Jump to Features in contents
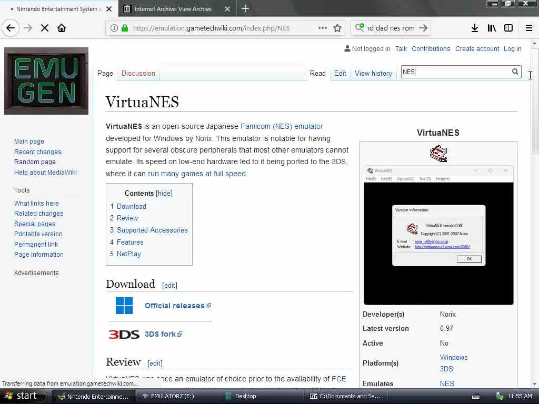 pos(130,242)
